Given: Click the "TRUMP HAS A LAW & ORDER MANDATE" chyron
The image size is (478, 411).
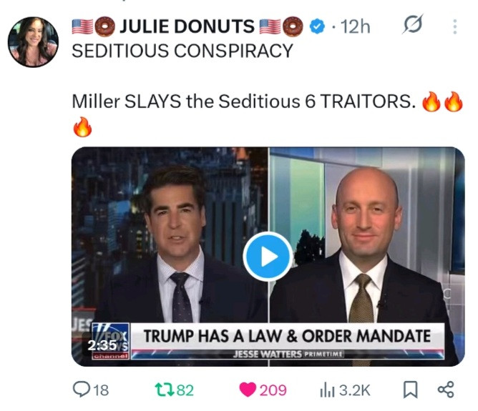Looking at the screenshot, I should (287, 336).
